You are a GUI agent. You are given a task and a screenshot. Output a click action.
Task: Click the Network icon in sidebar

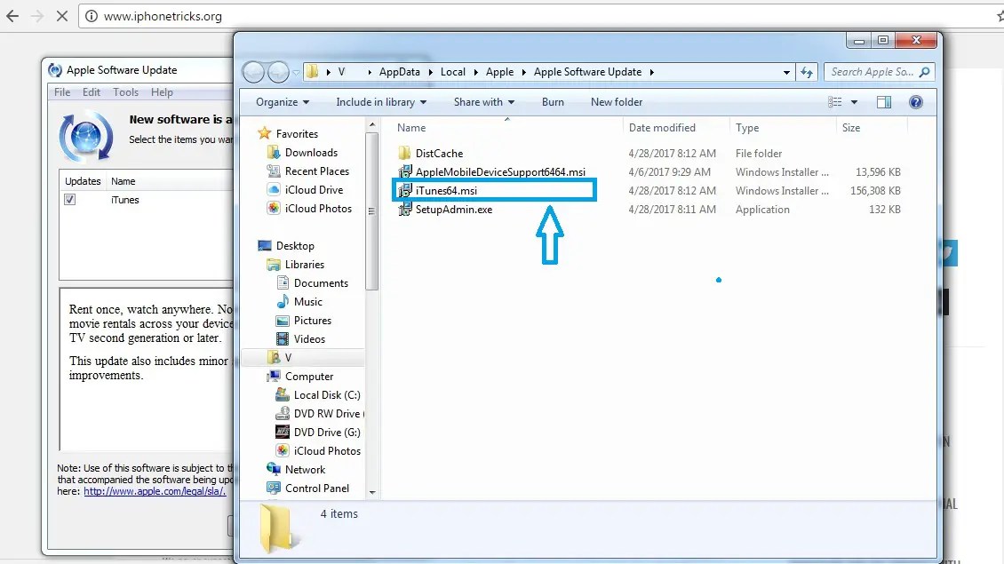tap(274, 469)
